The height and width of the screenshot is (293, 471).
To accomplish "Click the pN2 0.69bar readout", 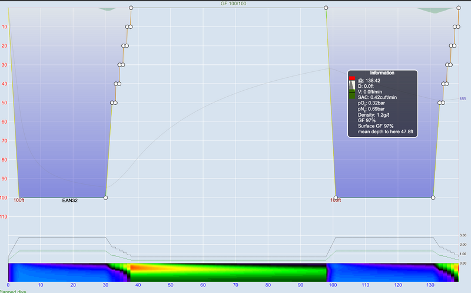I will 372,109.
